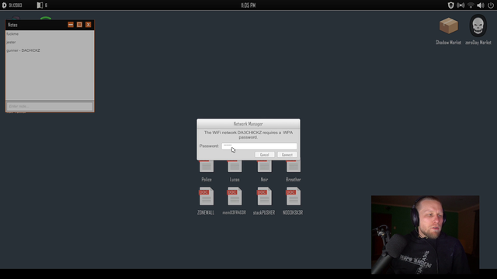Open the memD3FR4G3R doc file
This screenshot has width=497, height=279.
tap(235, 196)
